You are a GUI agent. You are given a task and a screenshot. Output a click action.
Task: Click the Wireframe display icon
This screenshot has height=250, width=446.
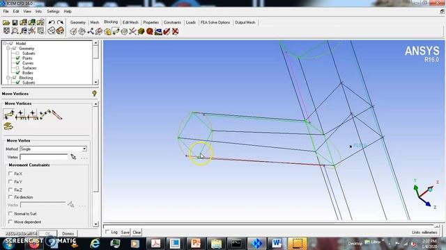(x=51, y=31)
